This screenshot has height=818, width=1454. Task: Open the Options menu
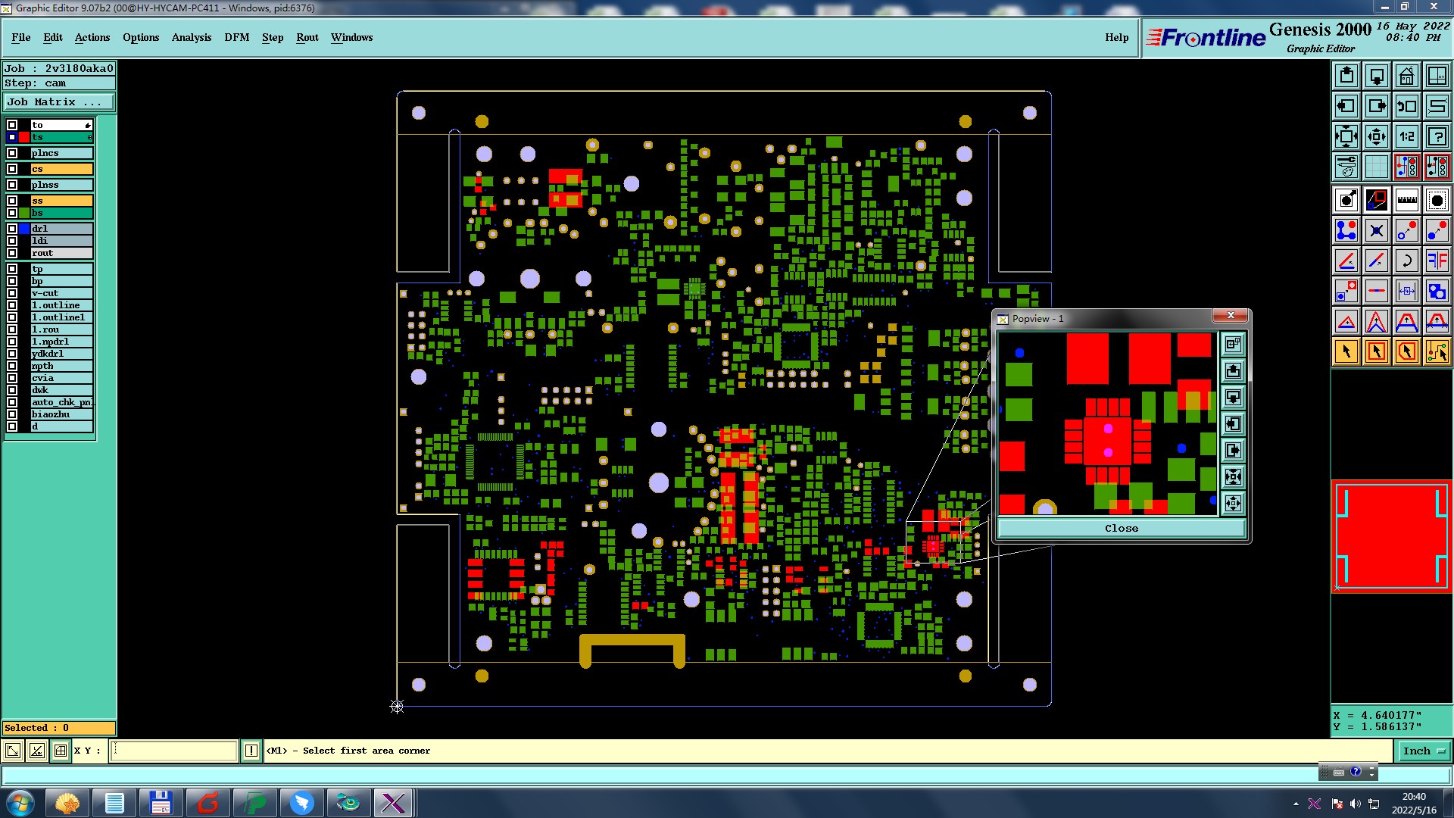click(x=141, y=37)
